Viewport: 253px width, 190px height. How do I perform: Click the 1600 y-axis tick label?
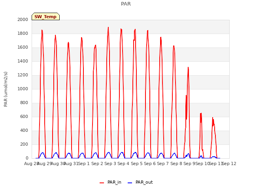23,47
